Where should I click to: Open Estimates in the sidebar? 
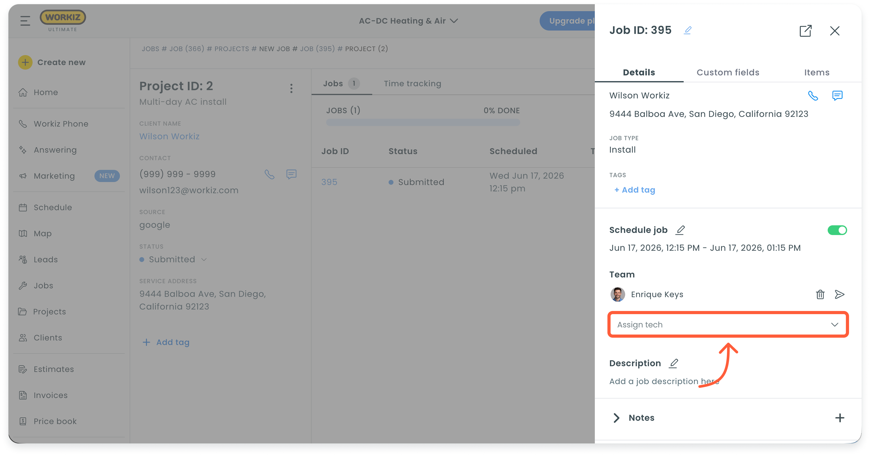click(x=53, y=369)
